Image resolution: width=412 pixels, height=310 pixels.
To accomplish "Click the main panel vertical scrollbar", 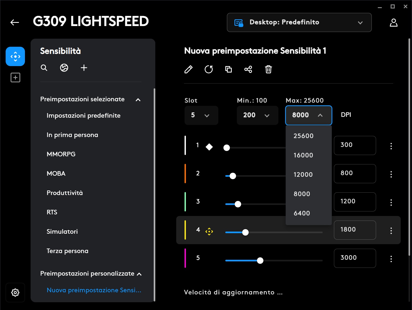I will tap(409, 147).
